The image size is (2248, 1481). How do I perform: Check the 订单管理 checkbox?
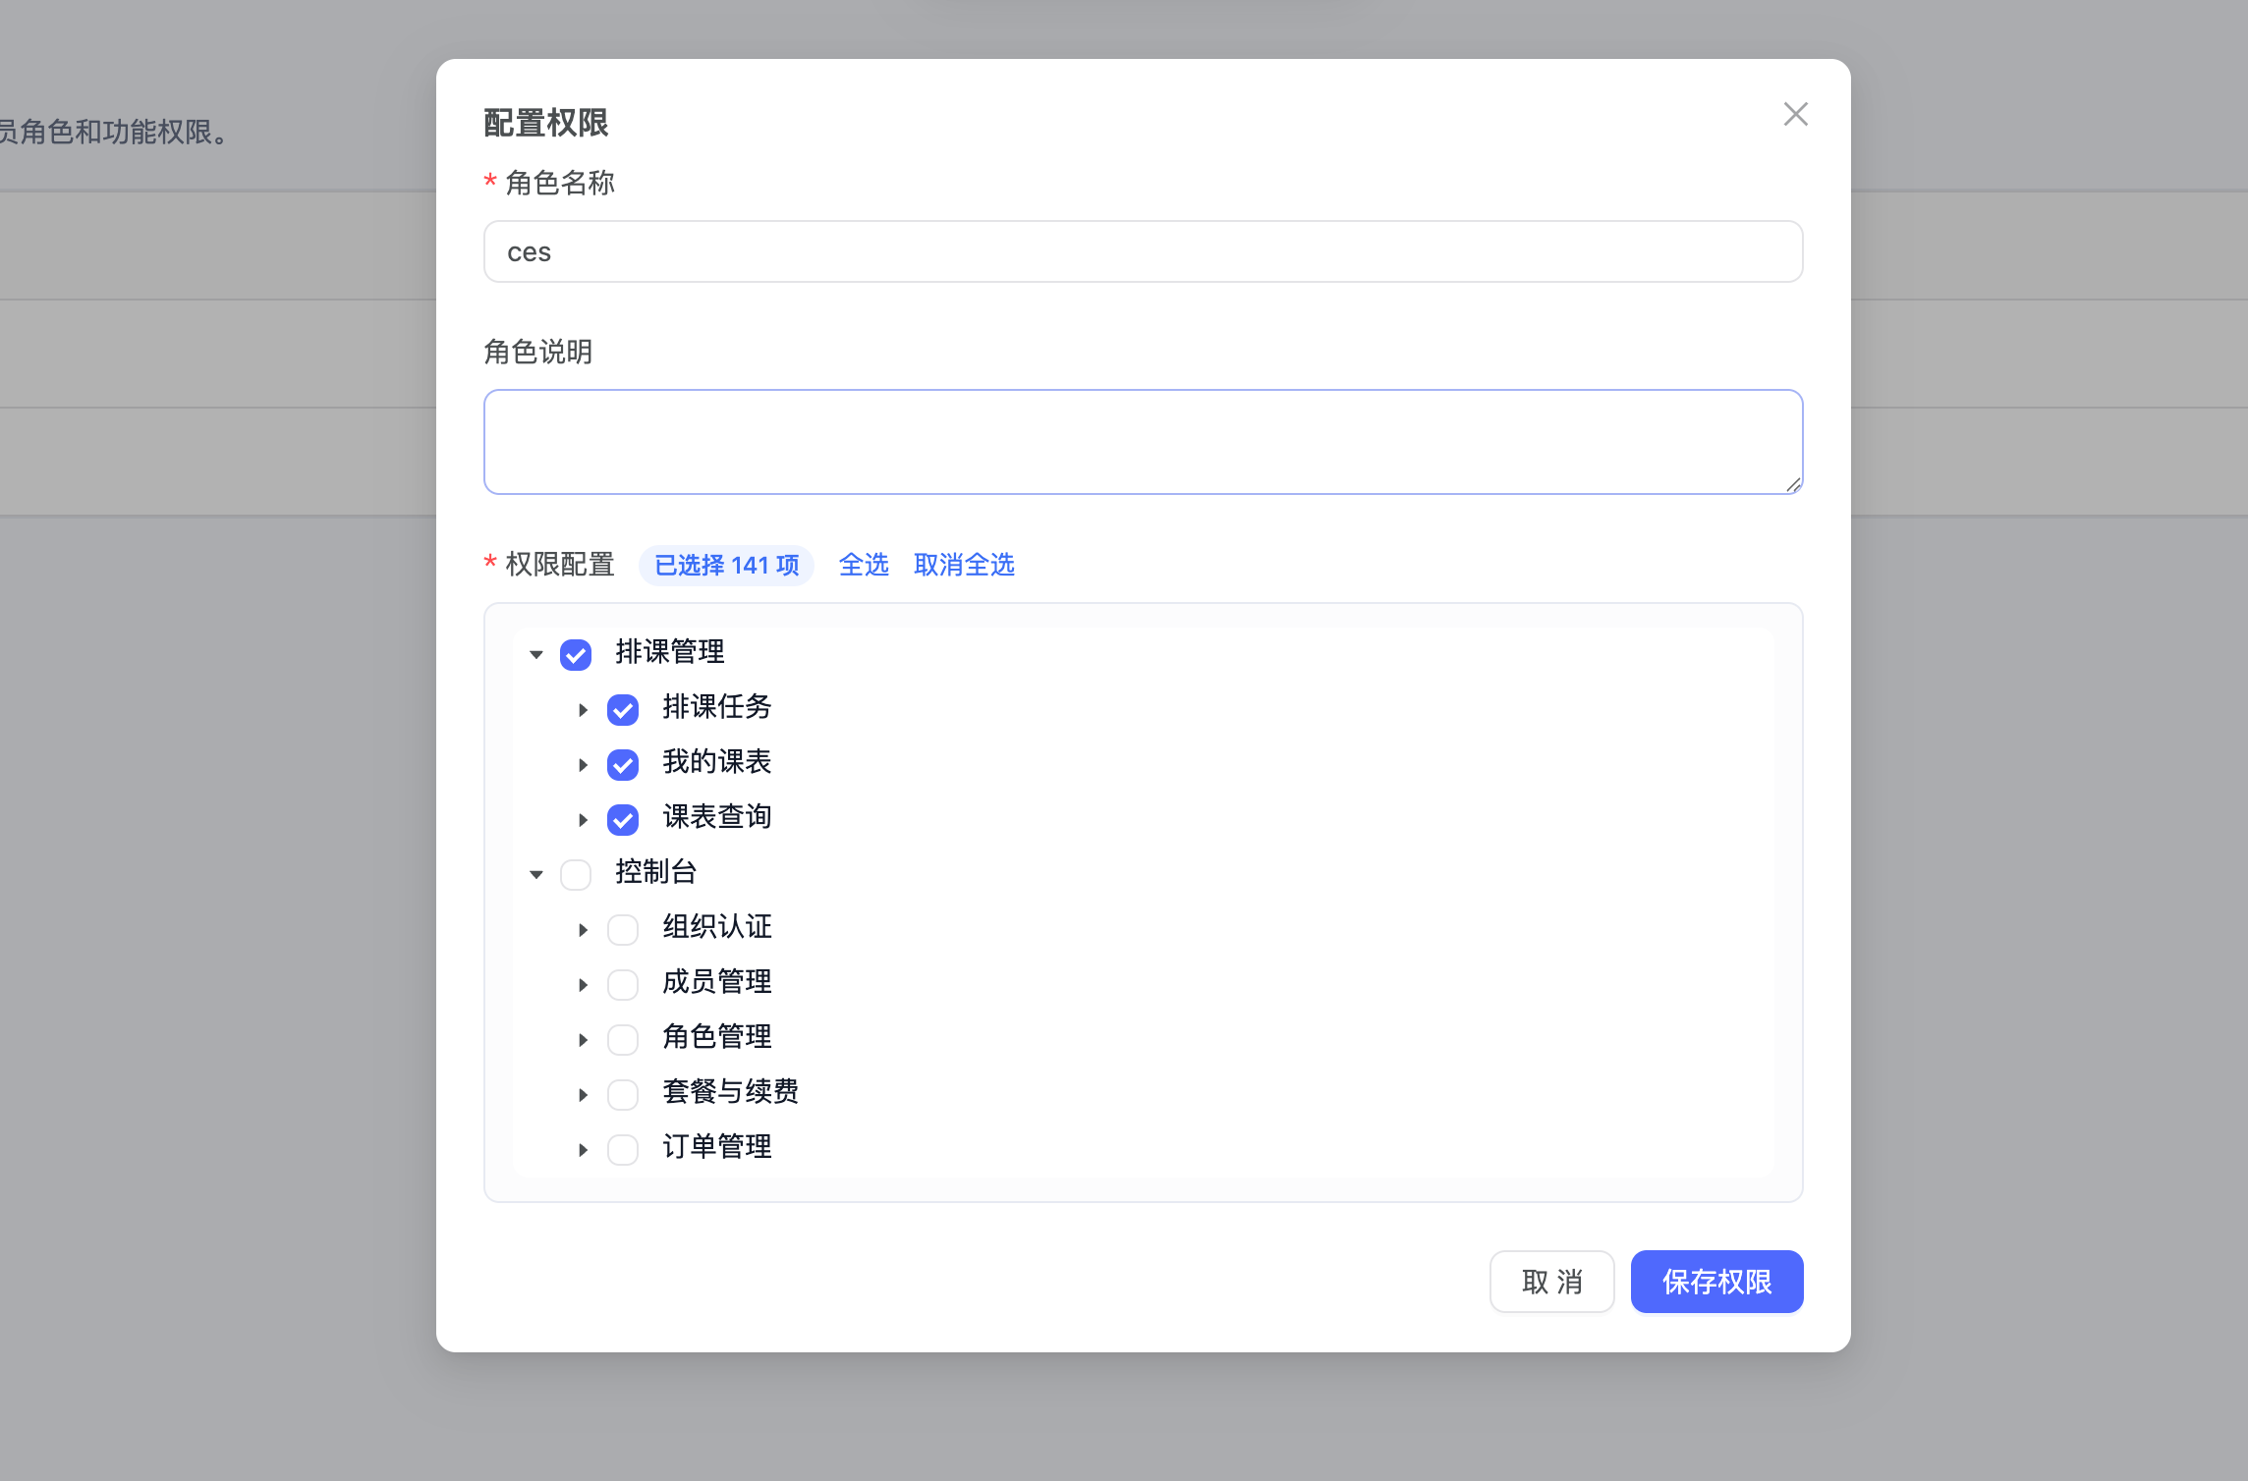[623, 1149]
